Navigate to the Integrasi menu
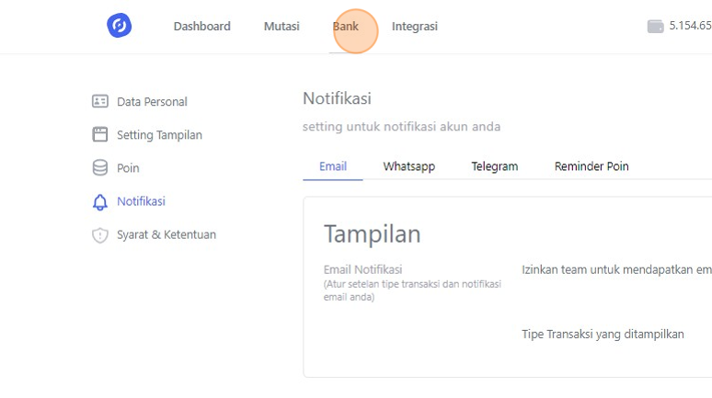Image resolution: width=712 pixels, height=398 pixels. point(415,27)
